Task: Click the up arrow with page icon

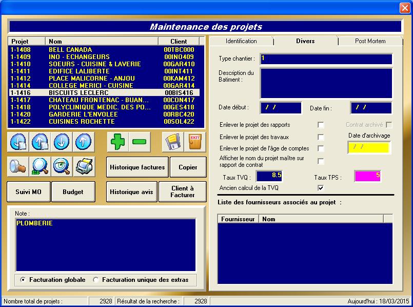Action: 40,142
